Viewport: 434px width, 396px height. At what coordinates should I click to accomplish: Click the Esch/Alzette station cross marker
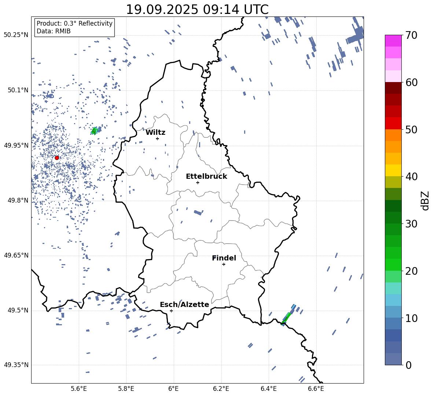point(171,311)
